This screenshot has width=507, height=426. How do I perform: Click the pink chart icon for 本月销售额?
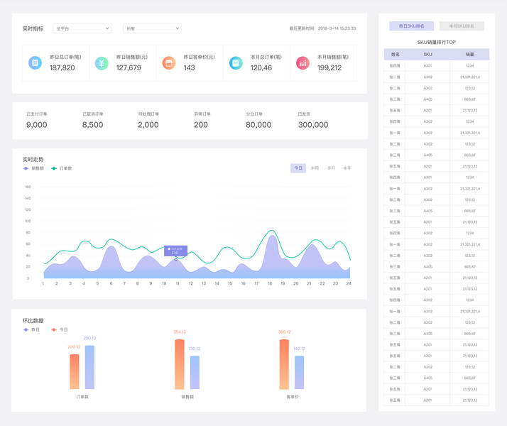click(x=302, y=63)
